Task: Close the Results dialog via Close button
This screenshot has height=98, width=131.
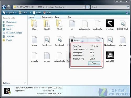Action: pos(94,63)
